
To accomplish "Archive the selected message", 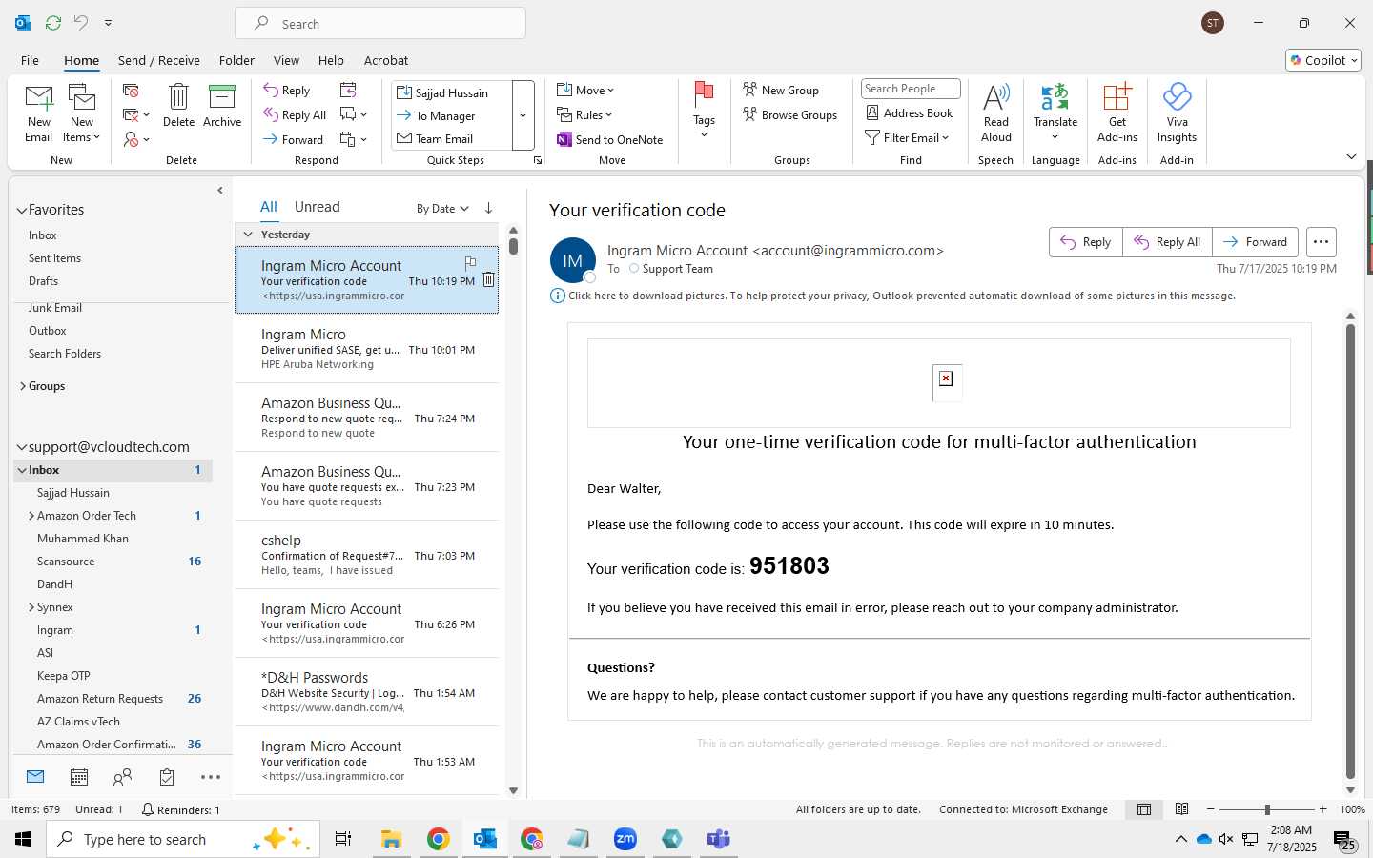I will [222, 105].
